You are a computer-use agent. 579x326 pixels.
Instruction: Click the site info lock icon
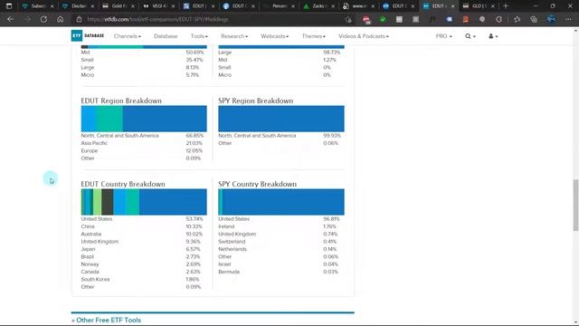tap(79, 19)
